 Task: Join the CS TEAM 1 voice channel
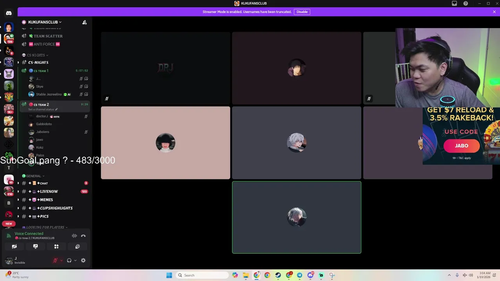(55, 71)
